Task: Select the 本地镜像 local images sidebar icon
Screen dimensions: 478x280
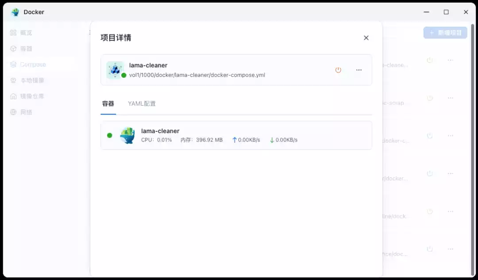Action: pyautogui.click(x=13, y=80)
